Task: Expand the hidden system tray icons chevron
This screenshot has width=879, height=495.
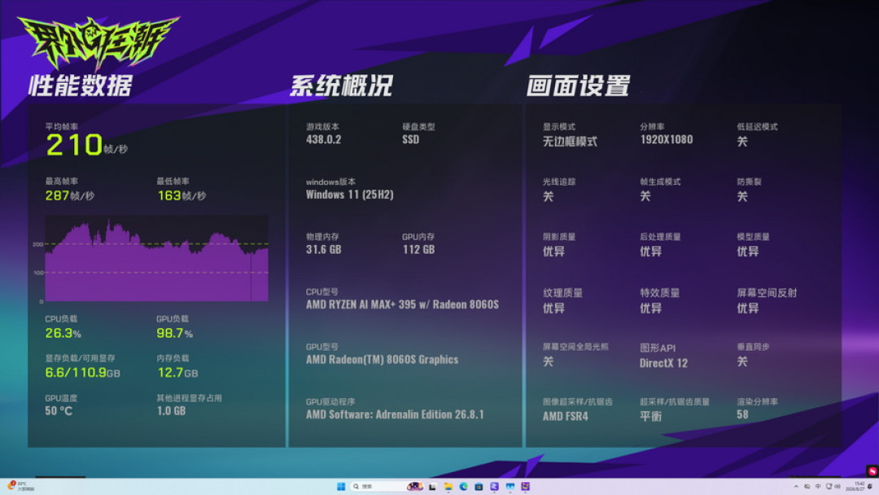Action: [x=797, y=487]
